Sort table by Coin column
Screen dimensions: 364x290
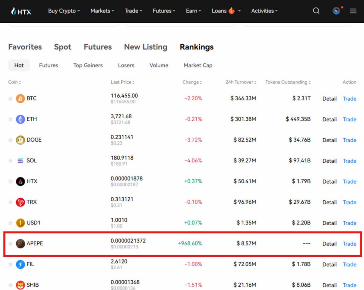click(x=15, y=82)
